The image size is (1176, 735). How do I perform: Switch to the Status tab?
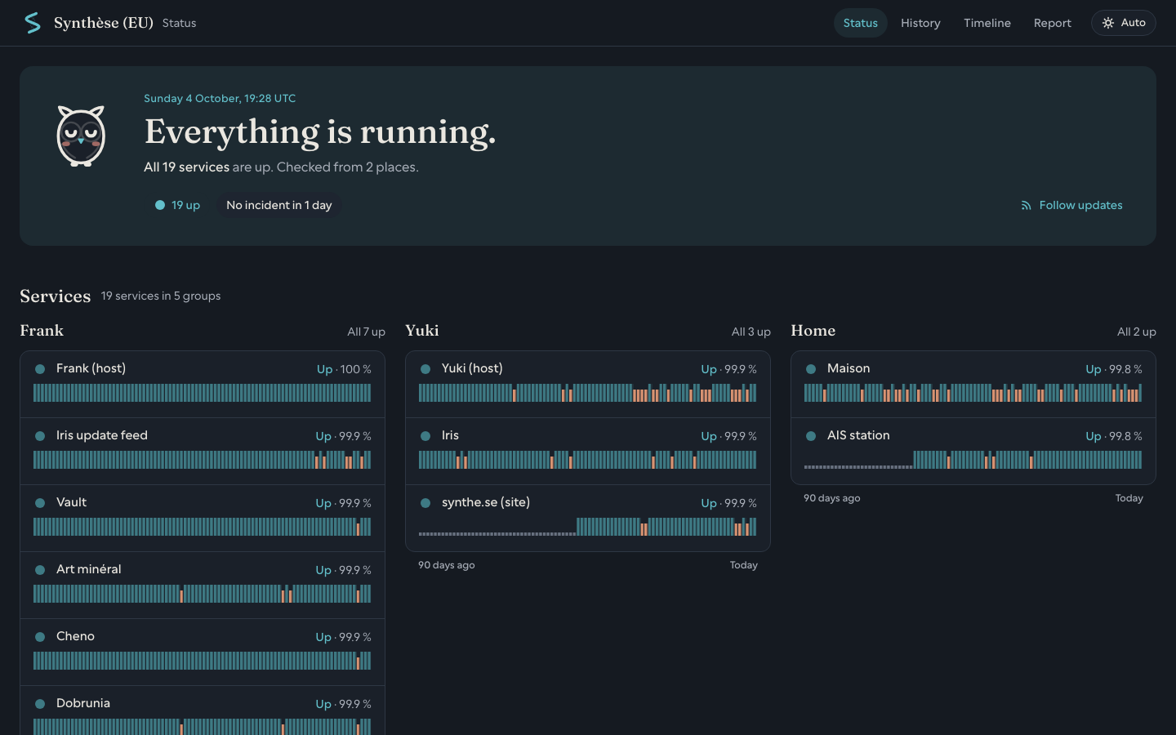860,23
